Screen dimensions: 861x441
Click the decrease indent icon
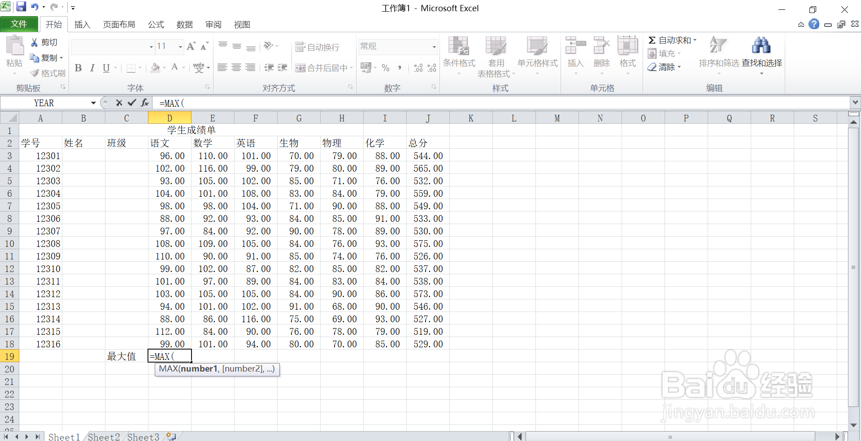click(269, 68)
